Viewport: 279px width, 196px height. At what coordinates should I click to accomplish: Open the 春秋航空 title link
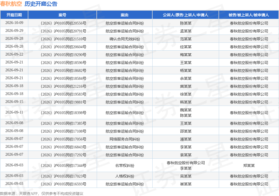coord(11,4)
